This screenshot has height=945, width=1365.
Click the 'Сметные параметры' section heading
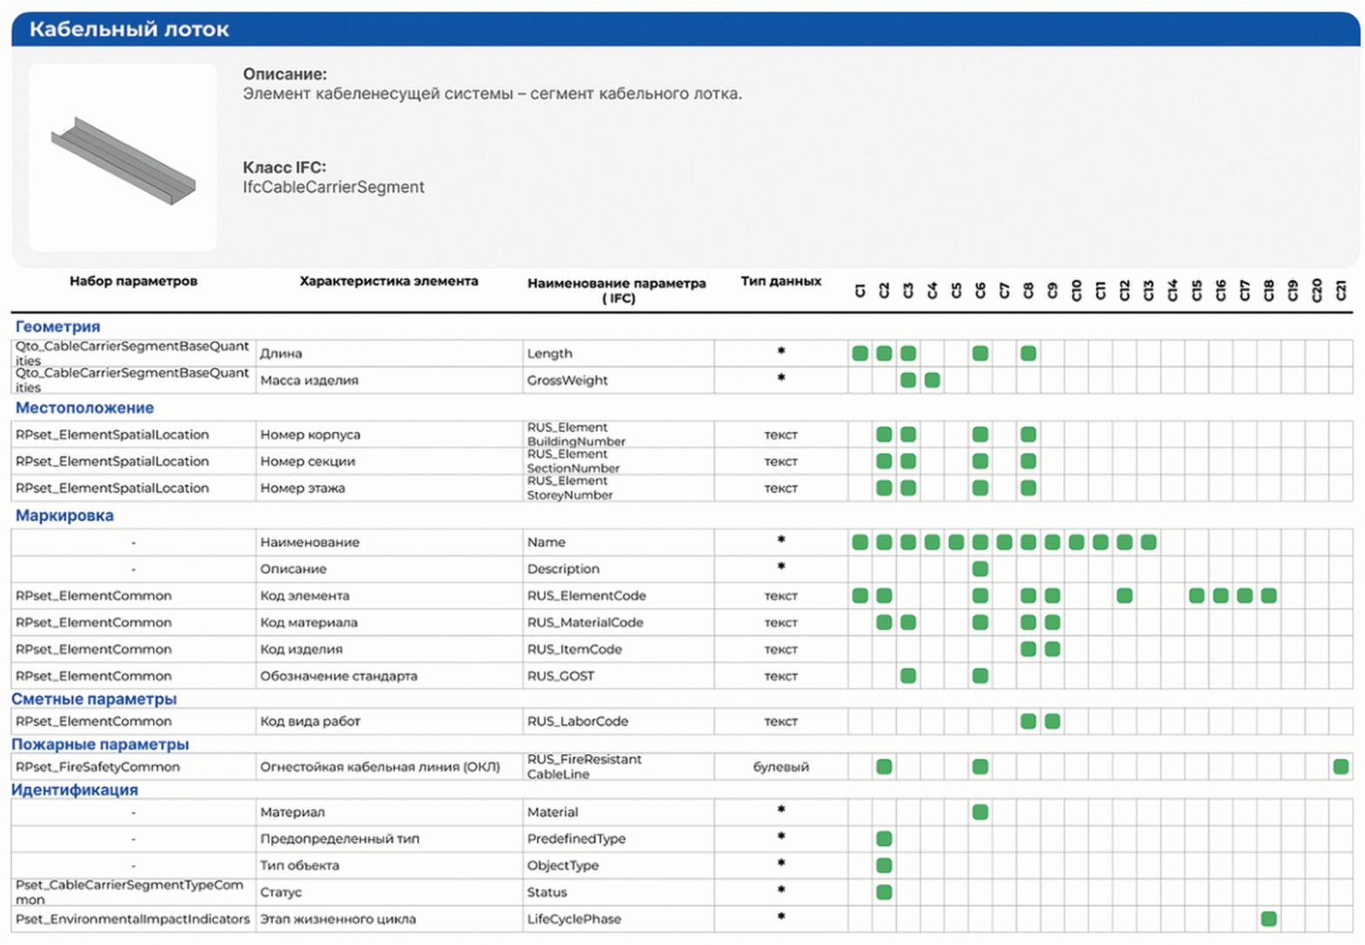click(94, 699)
